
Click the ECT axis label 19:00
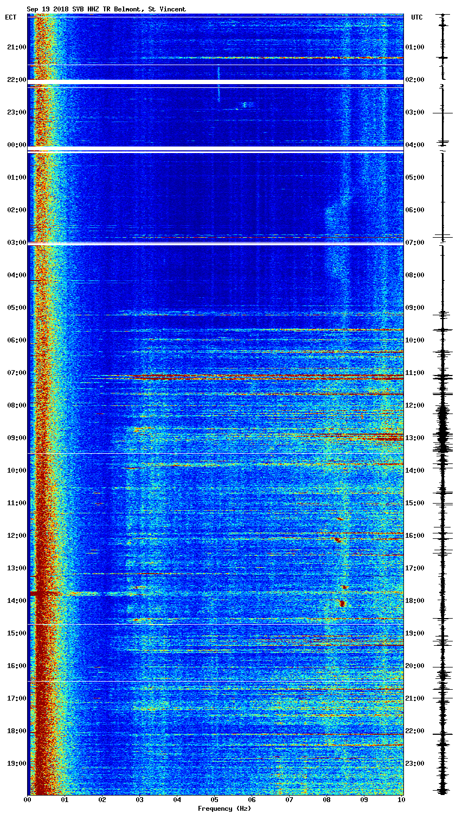pyautogui.click(x=16, y=764)
